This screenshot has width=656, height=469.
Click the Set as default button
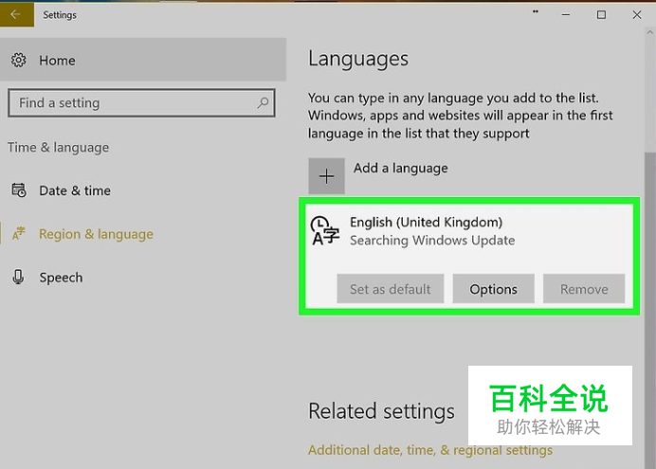(x=390, y=289)
